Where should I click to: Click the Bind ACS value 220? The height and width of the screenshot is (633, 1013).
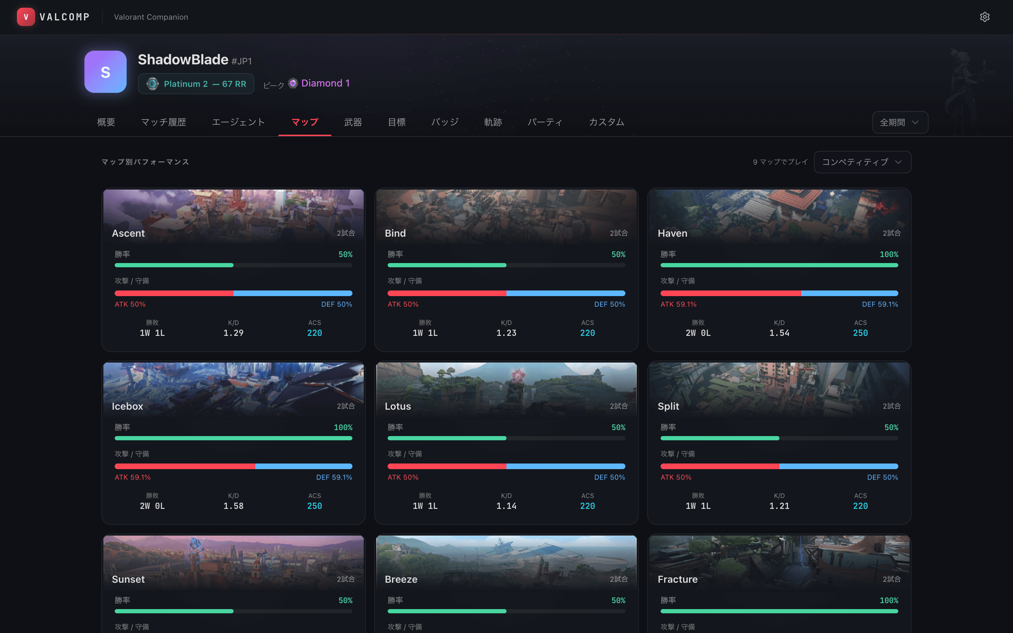[x=587, y=333]
